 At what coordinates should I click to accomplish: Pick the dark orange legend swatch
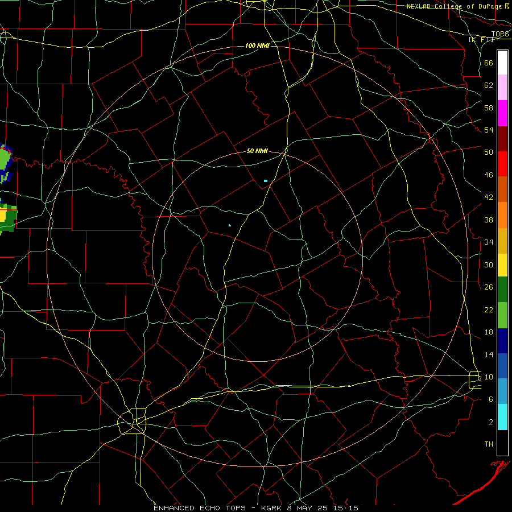(502, 189)
